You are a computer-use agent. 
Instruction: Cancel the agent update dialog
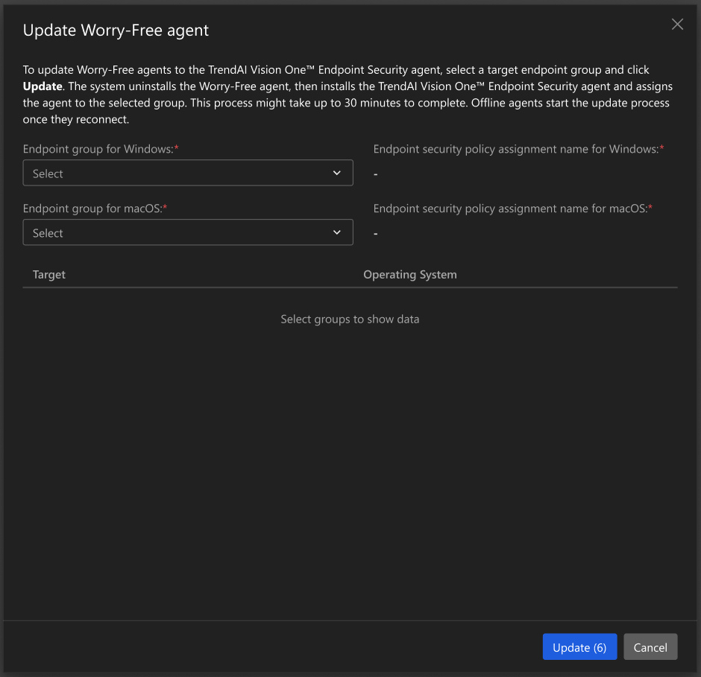(x=650, y=646)
